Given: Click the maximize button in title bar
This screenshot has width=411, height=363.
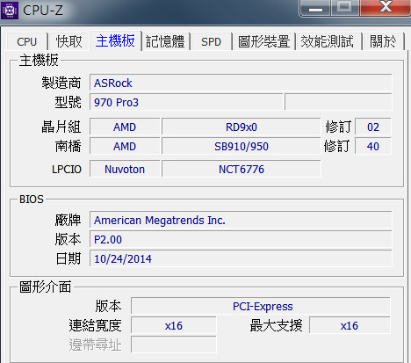Looking at the screenshot, I should pyautogui.click(x=344, y=8).
